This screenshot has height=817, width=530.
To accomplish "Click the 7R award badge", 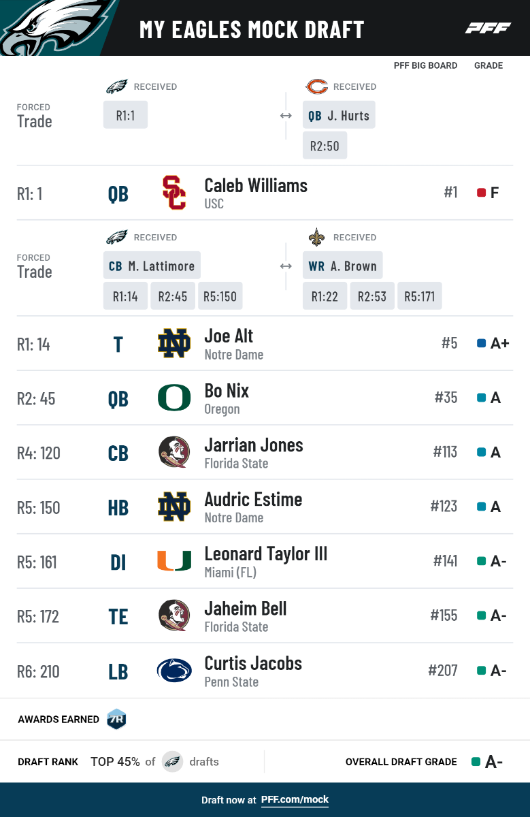I will click(116, 720).
